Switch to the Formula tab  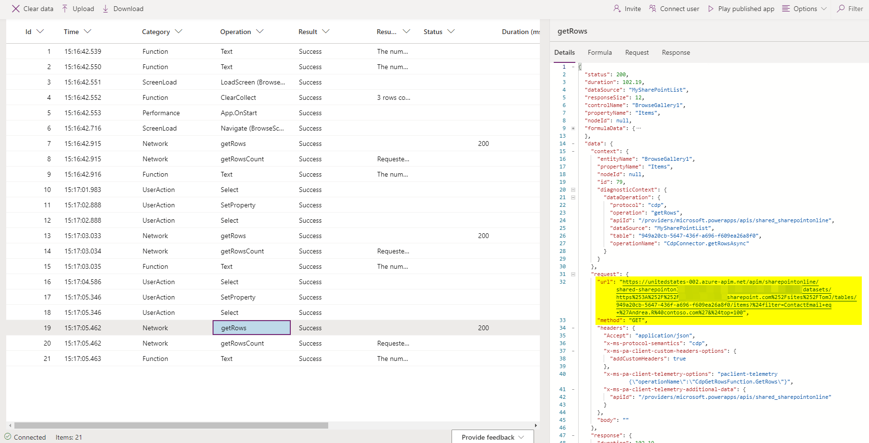coord(599,52)
